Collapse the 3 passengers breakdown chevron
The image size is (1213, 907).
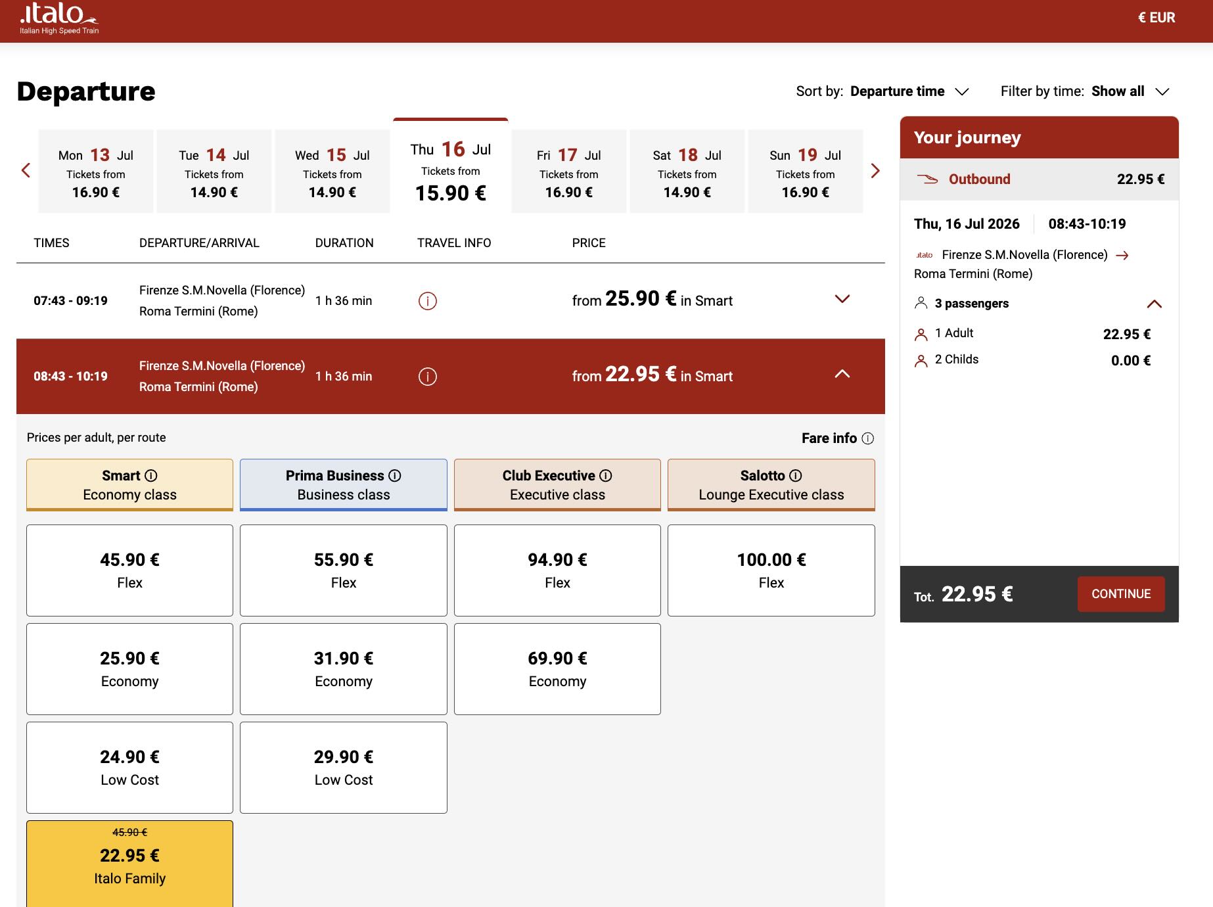[1154, 304]
